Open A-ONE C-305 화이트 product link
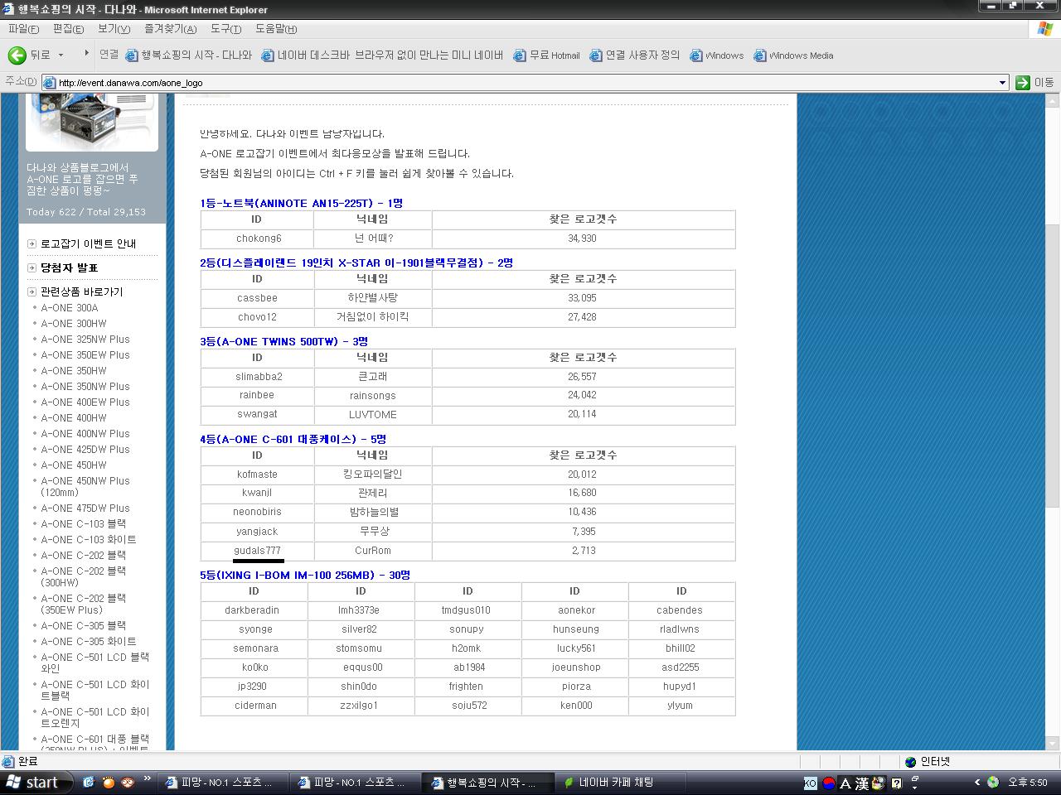This screenshot has height=795, width=1061. pos(89,641)
